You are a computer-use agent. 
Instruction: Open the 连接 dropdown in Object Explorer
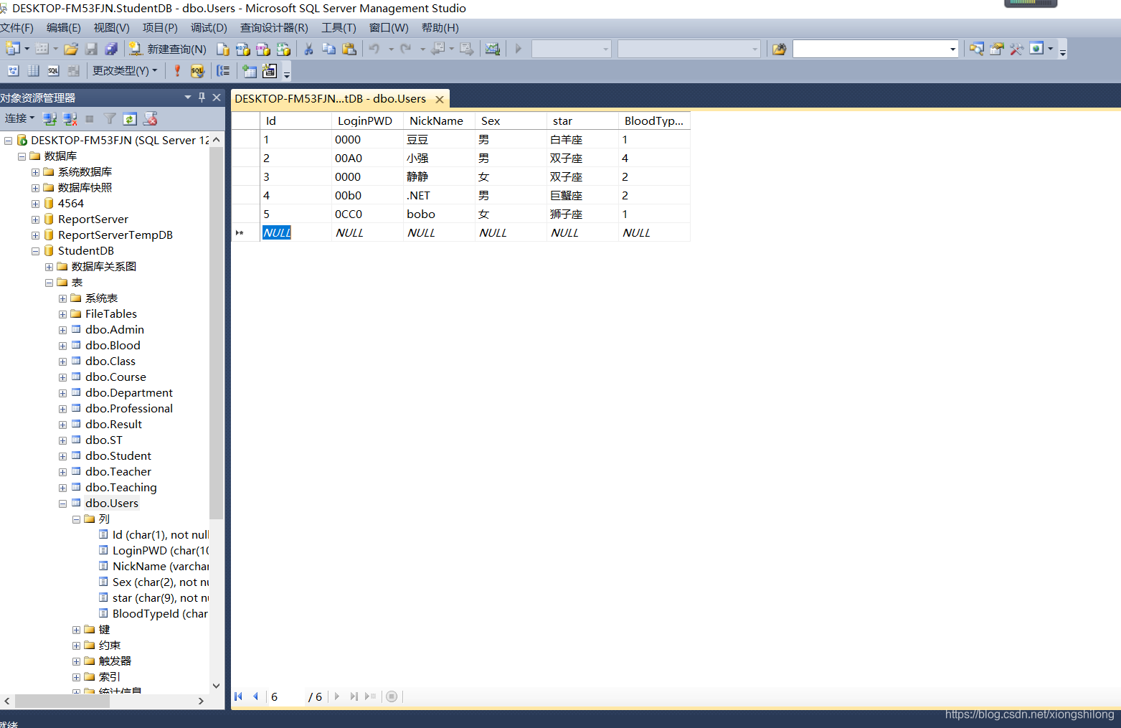click(19, 118)
